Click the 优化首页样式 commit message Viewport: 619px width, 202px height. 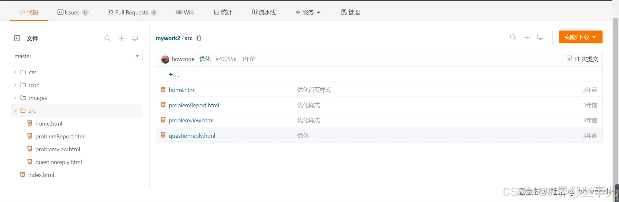coord(314,90)
